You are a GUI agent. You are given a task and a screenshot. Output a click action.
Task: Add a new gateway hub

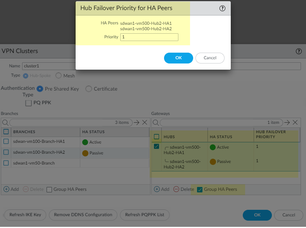click(x=161, y=189)
